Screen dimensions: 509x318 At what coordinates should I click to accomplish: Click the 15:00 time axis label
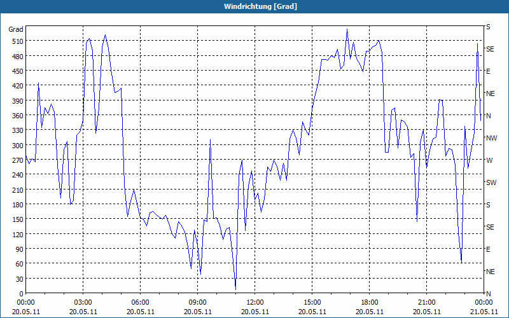312,303
